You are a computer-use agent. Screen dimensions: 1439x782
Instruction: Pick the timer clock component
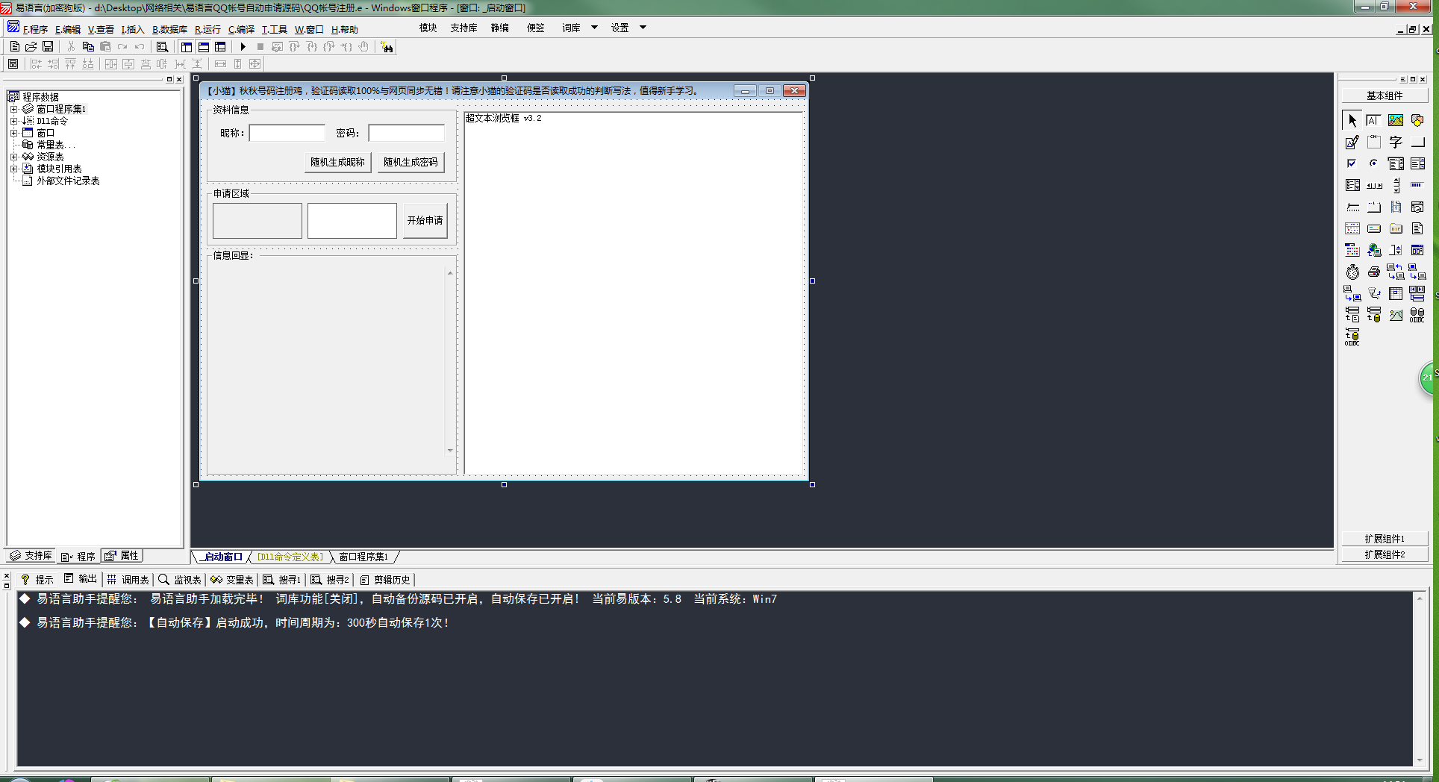coord(1352,272)
